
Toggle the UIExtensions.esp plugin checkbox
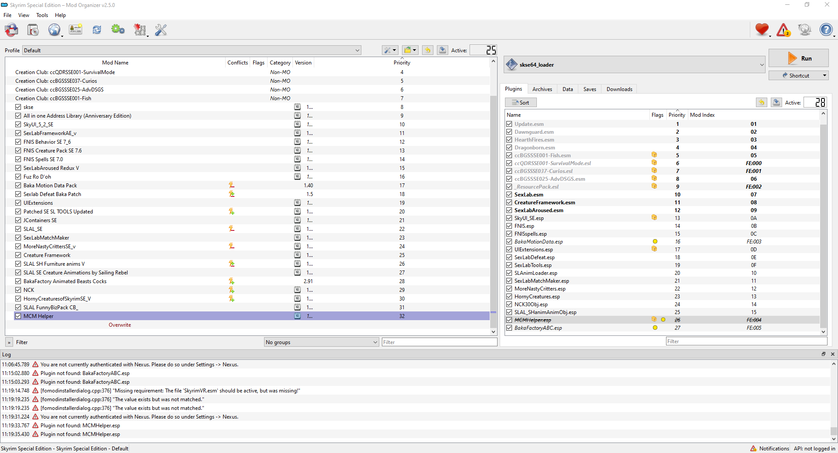click(509, 249)
